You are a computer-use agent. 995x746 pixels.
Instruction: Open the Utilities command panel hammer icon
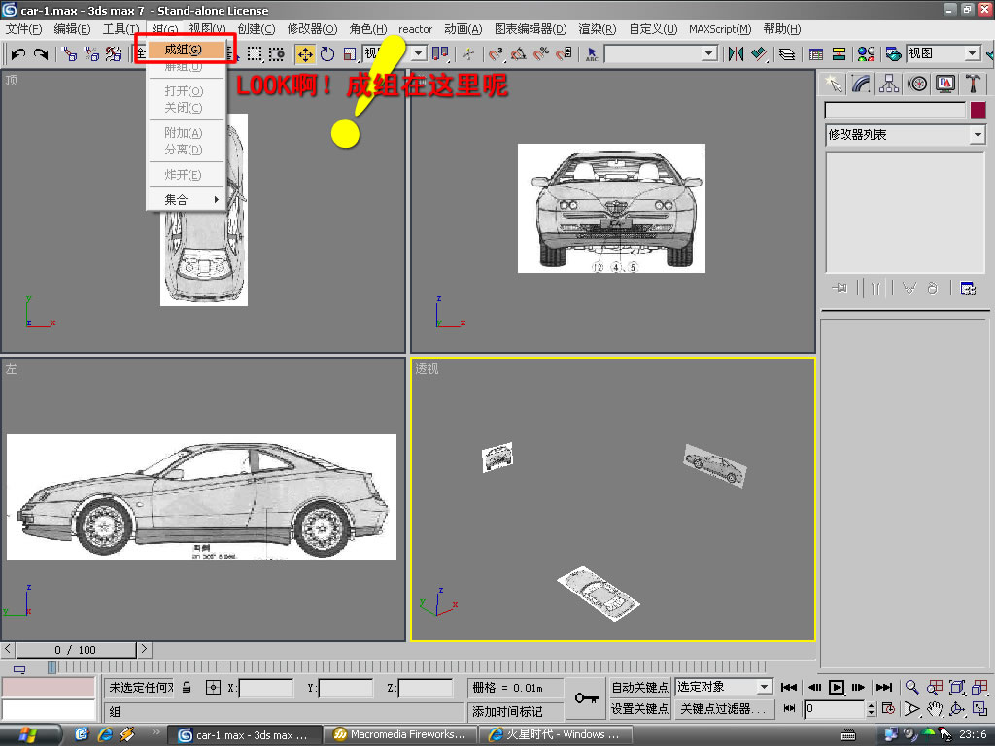point(973,85)
